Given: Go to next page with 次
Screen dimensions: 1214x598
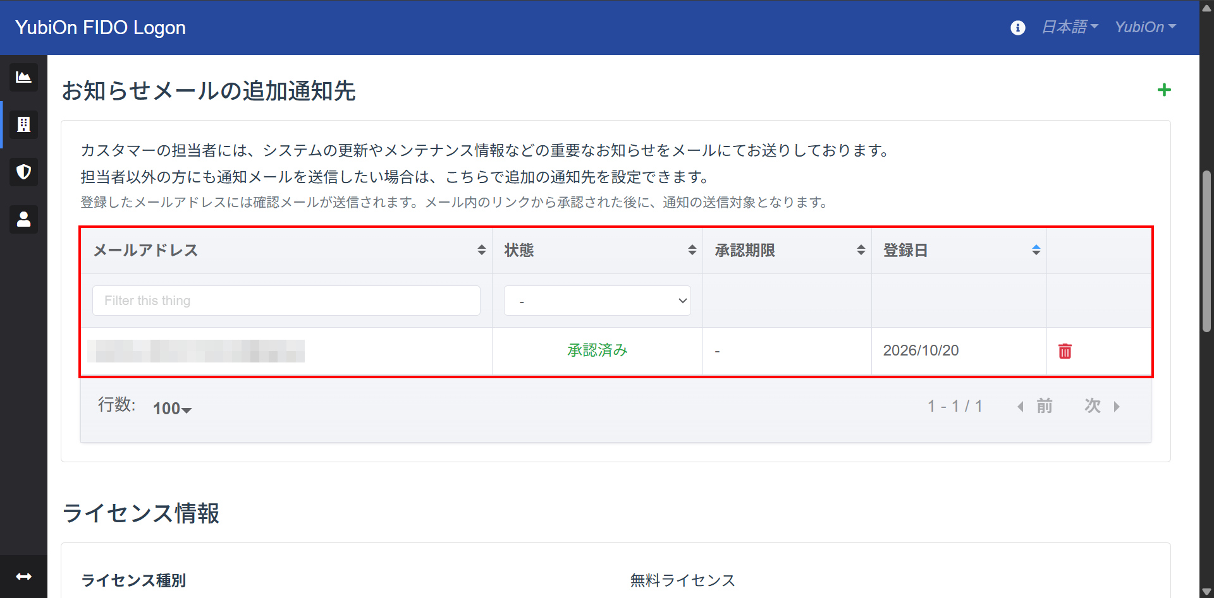Looking at the screenshot, I should point(1102,406).
